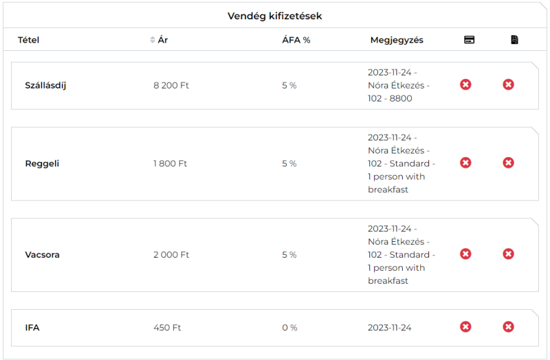Click invoice red X in Reggeli row
Image resolution: width=550 pixels, height=360 pixels.
pyautogui.click(x=508, y=163)
